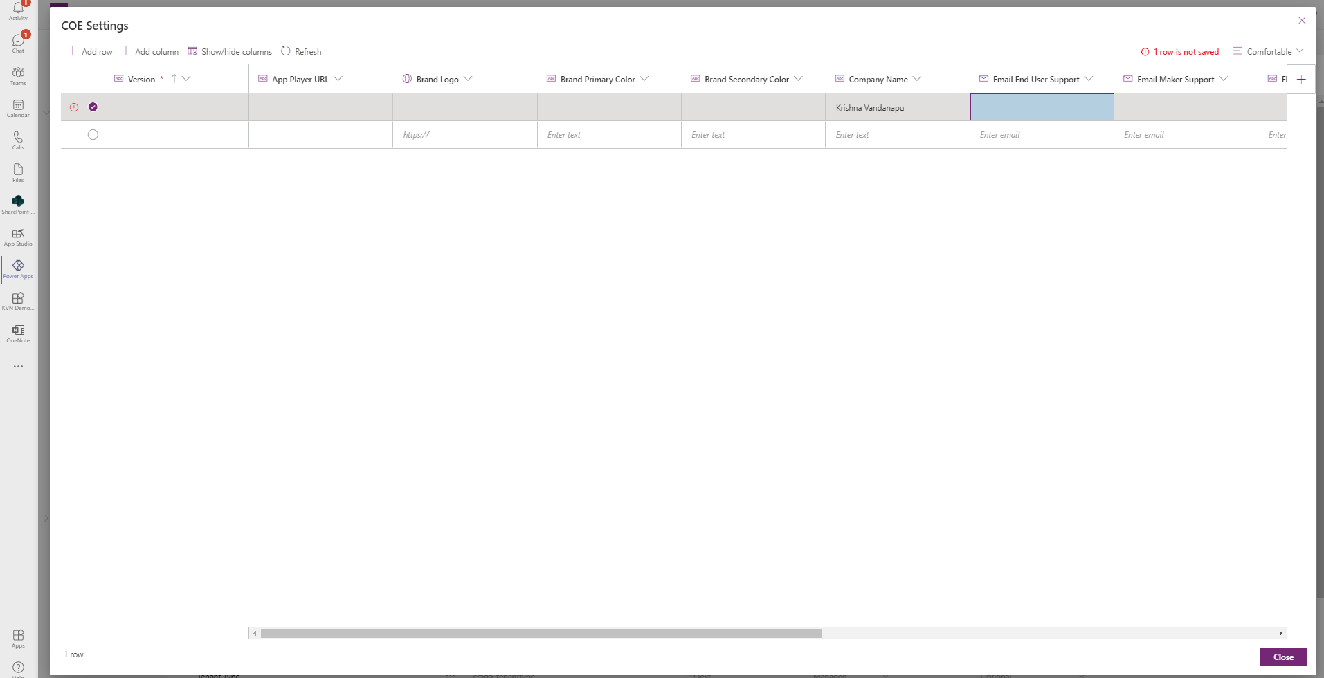
Task: Click the error indicator on the unsaved row
Action: [x=75, y=107]
